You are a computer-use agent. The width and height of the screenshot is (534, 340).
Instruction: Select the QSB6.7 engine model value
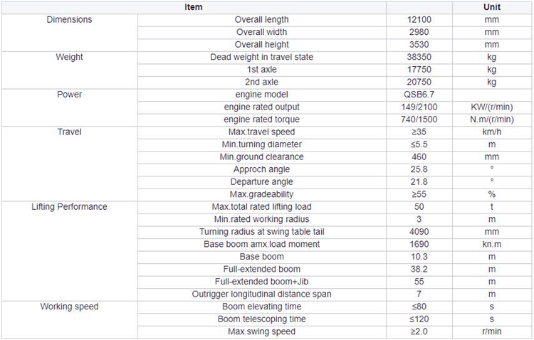click(x=419, y=95)
